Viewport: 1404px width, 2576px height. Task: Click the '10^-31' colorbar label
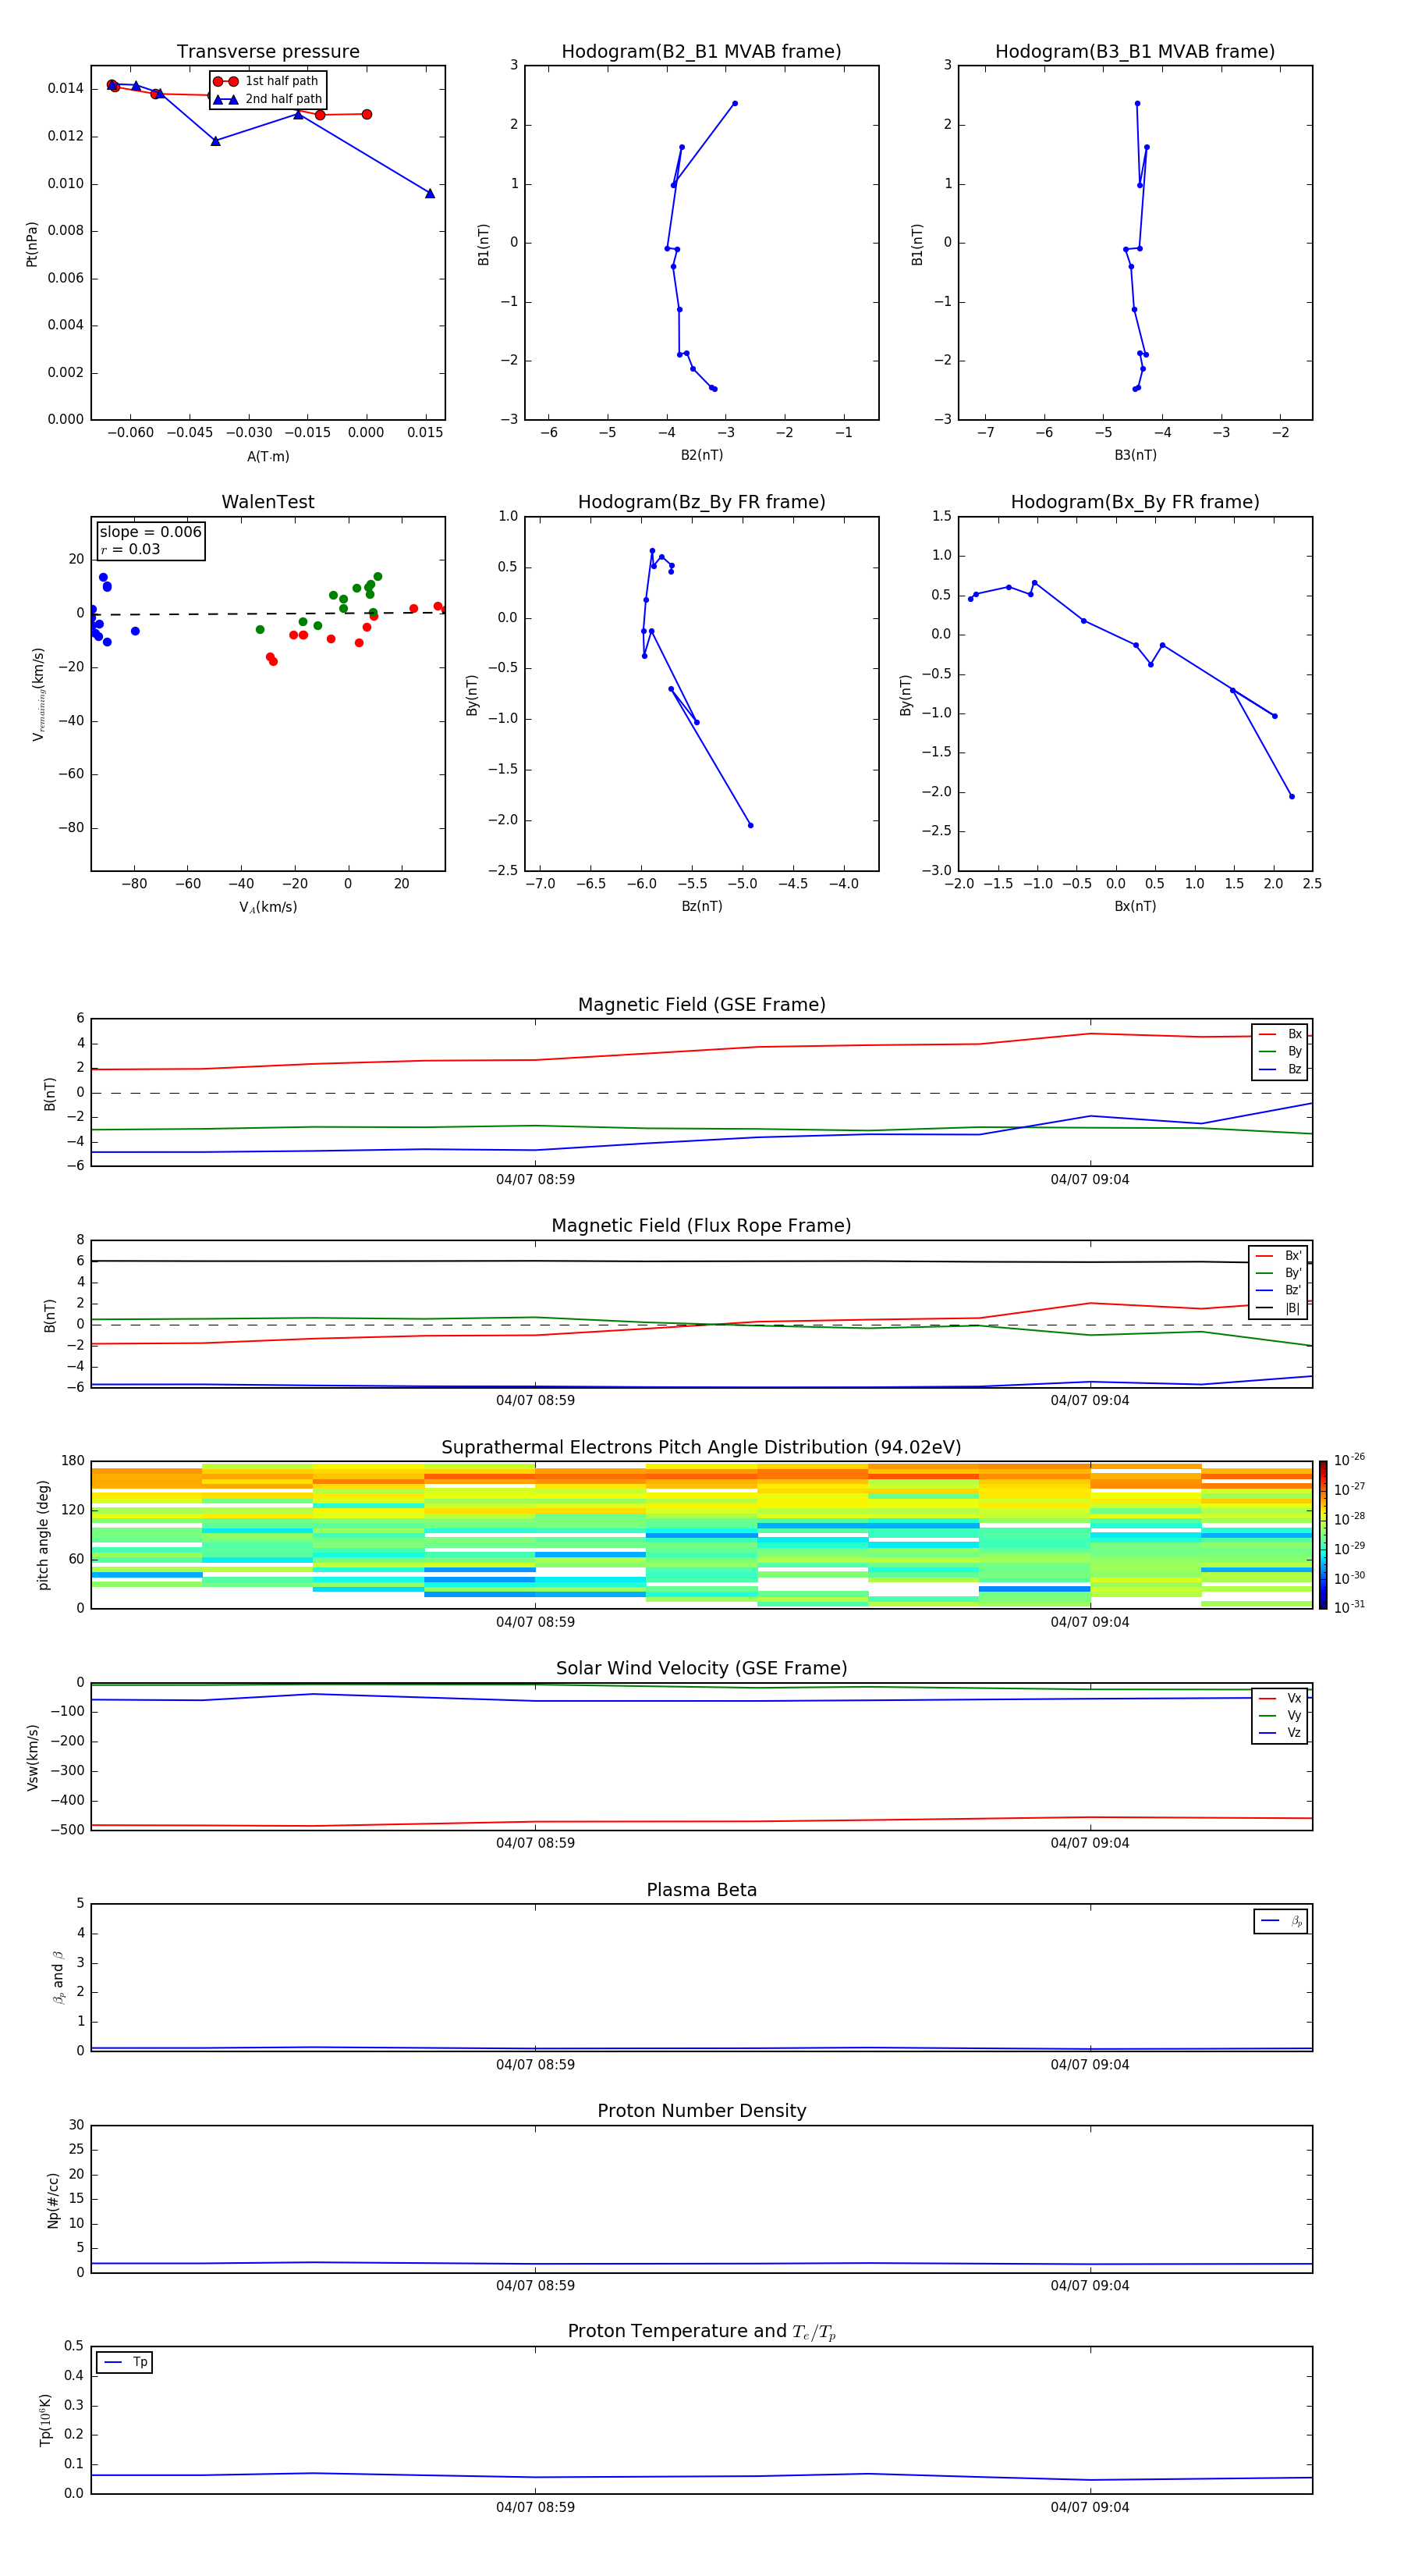[1349, 1607]
